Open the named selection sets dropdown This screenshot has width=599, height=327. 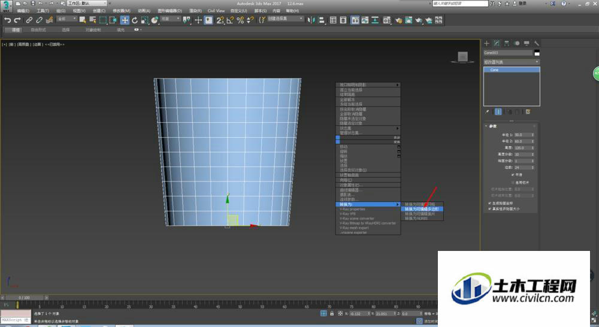285,19
